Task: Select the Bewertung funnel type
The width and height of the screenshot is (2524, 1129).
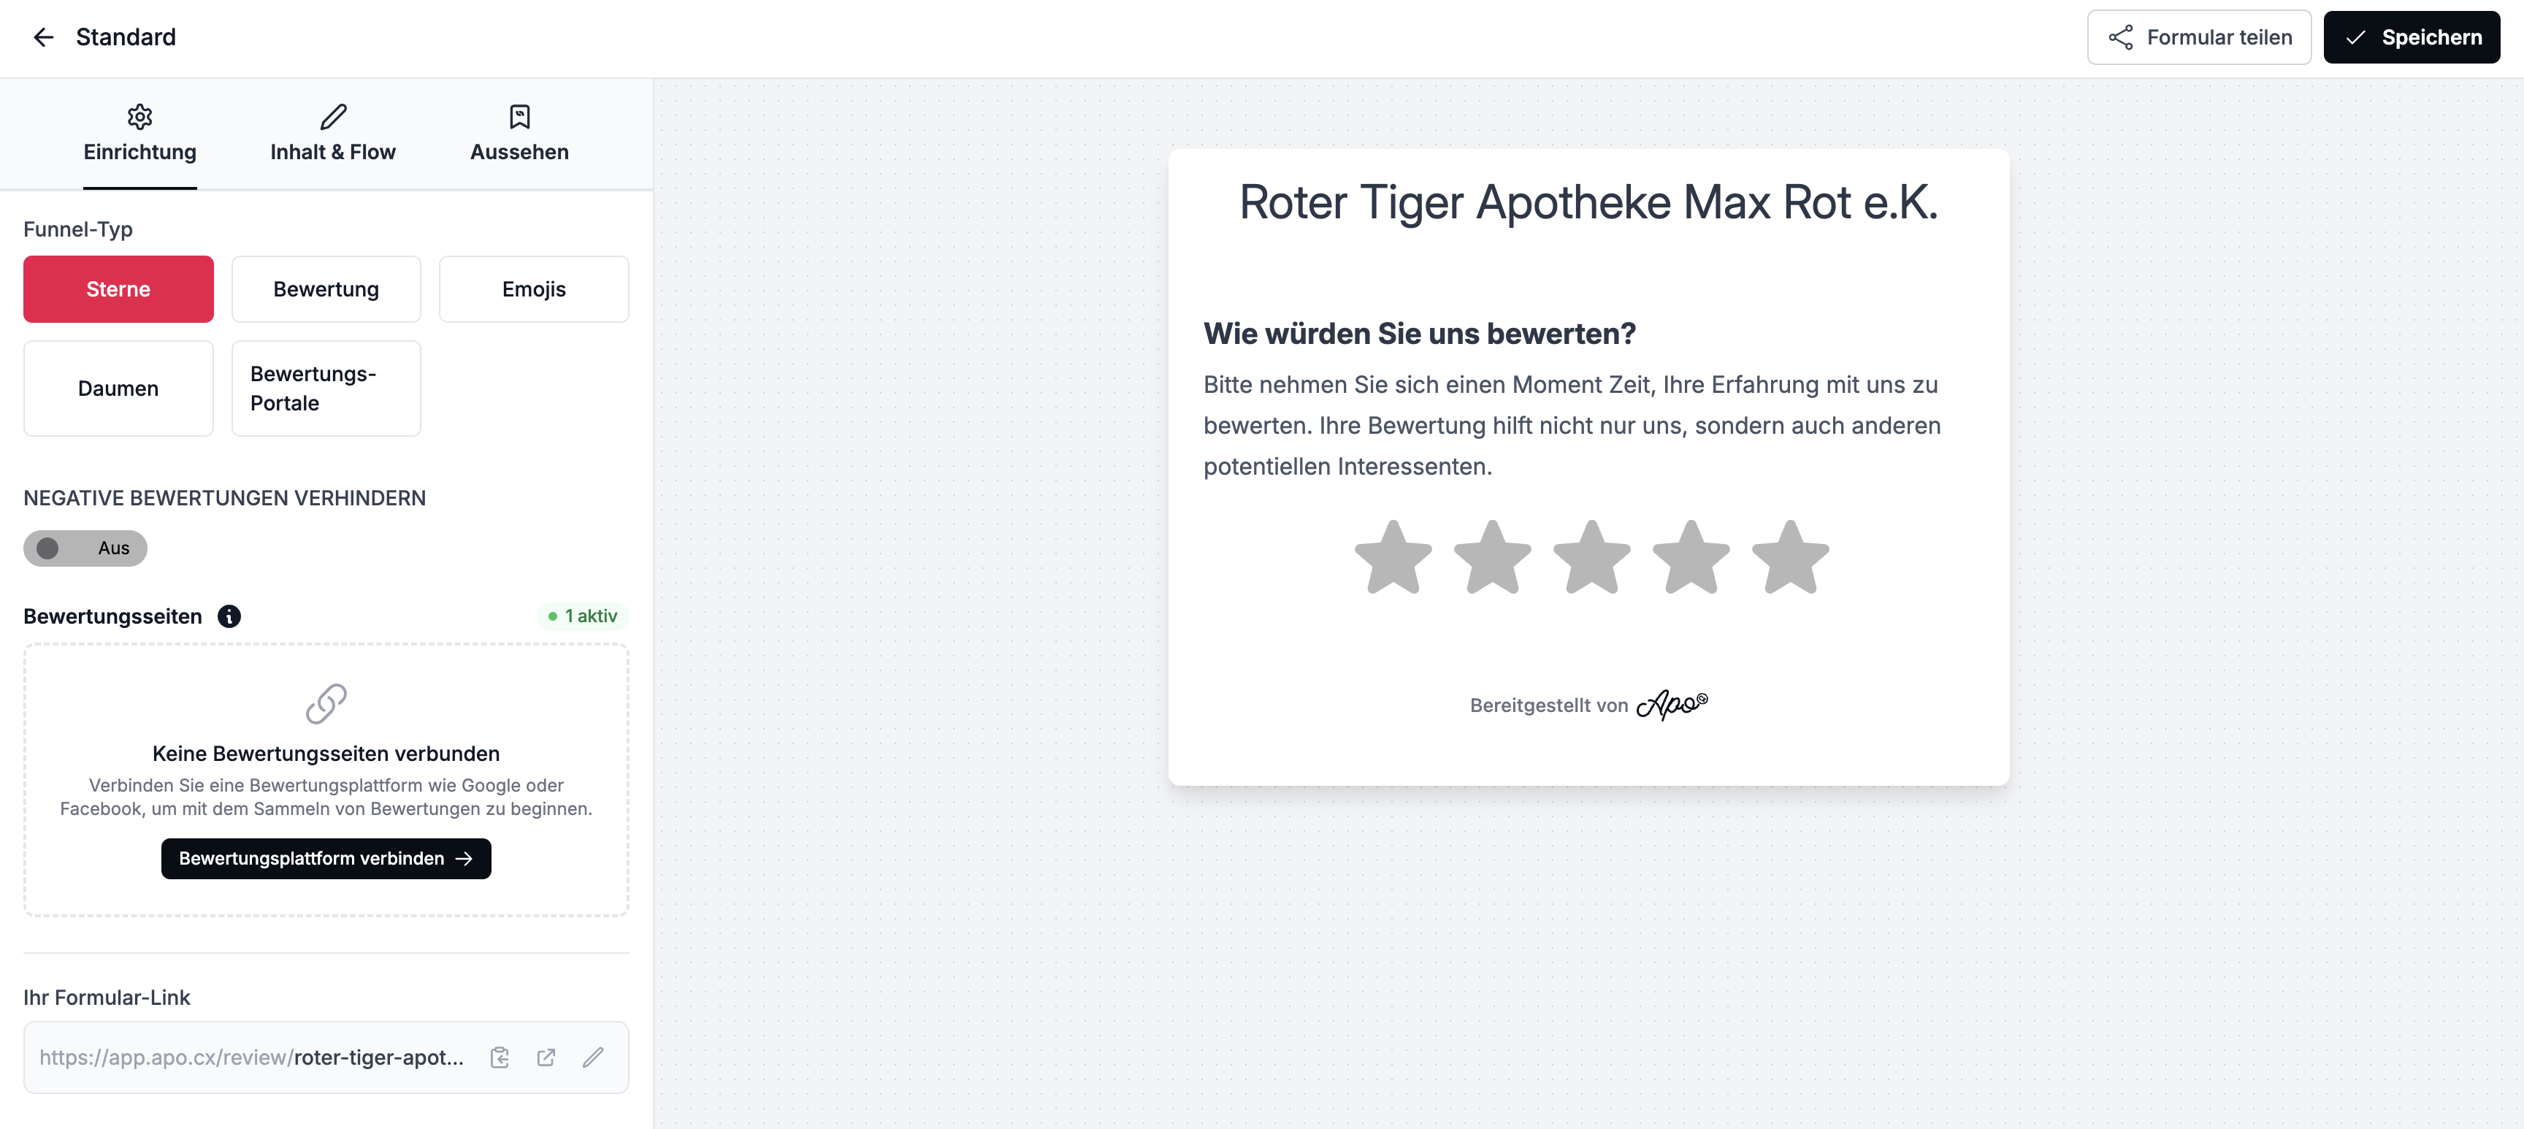Action: tap(326, 289)
